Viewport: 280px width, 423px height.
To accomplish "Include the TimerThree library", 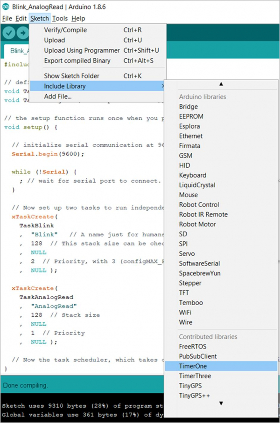I will tap(221, 376).
